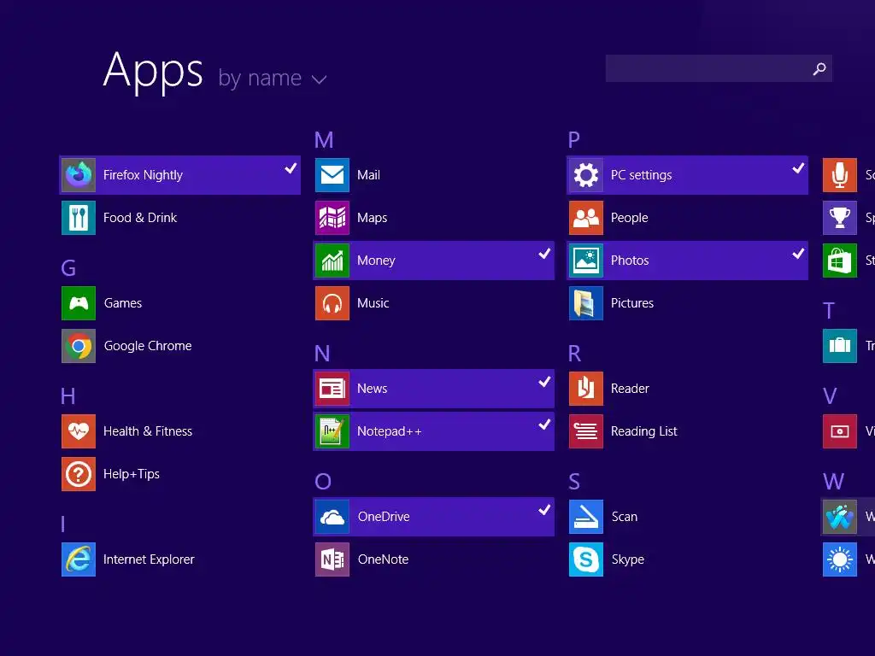The image size is (875, 656).
Task: Open the Food & Drink app icon
Action: coord(78,218)
